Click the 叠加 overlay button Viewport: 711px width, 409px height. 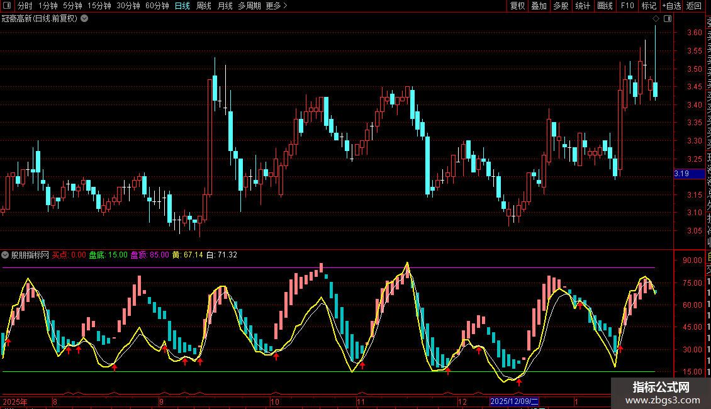539,6
